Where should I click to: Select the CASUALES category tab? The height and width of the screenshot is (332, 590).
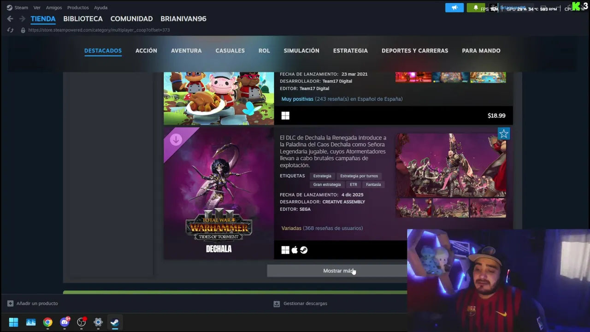pyautogui.click(x=230, y=51)
